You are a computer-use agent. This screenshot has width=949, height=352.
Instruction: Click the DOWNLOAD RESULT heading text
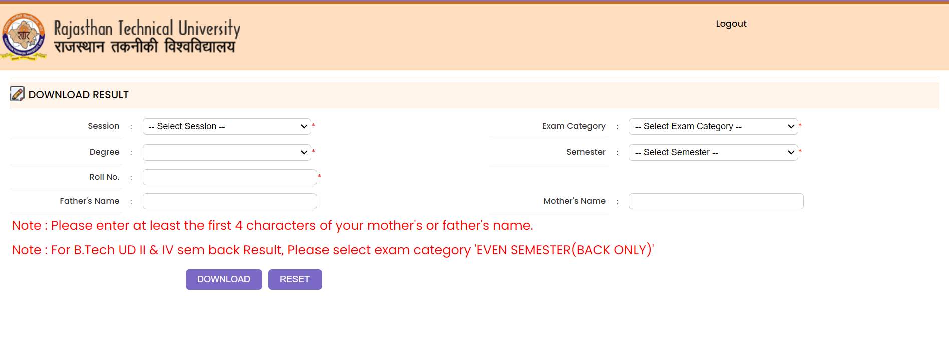coord(79,95)
